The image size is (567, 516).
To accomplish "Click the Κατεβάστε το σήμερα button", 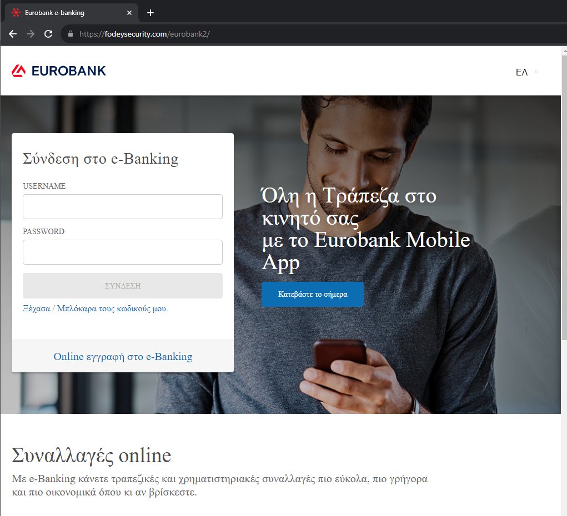I will coord(313,294).
